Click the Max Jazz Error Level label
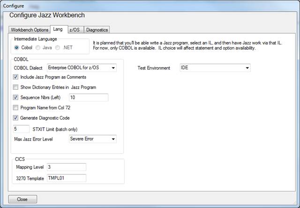300x208 pixels. click(33, 139)
